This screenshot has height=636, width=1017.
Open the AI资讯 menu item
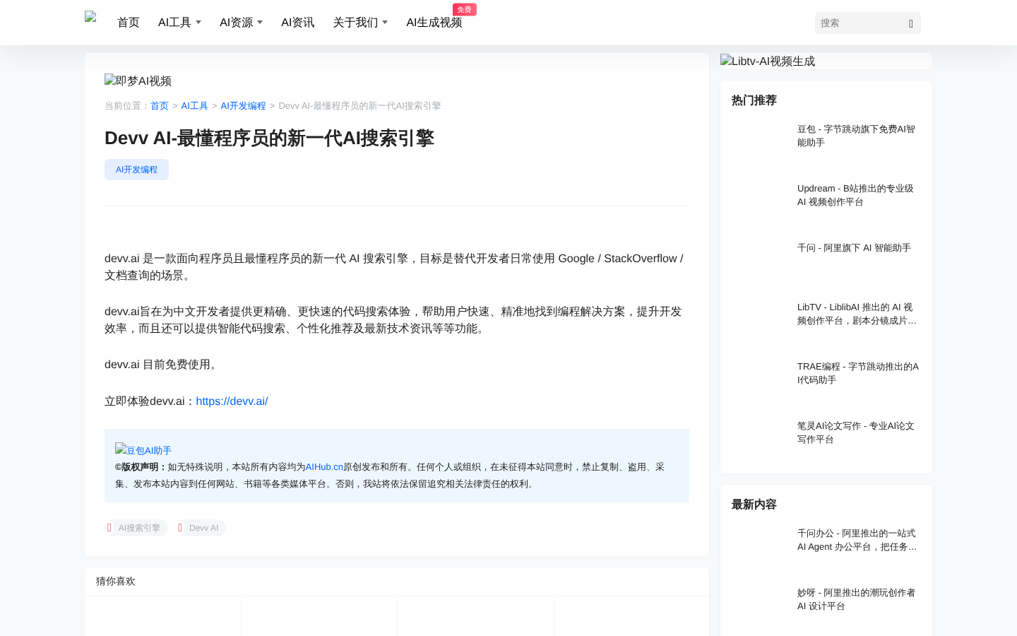point(297,23)
